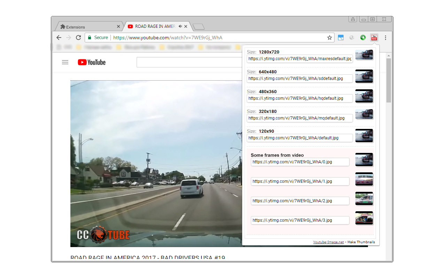Click the video title below the player

point(148,257)
